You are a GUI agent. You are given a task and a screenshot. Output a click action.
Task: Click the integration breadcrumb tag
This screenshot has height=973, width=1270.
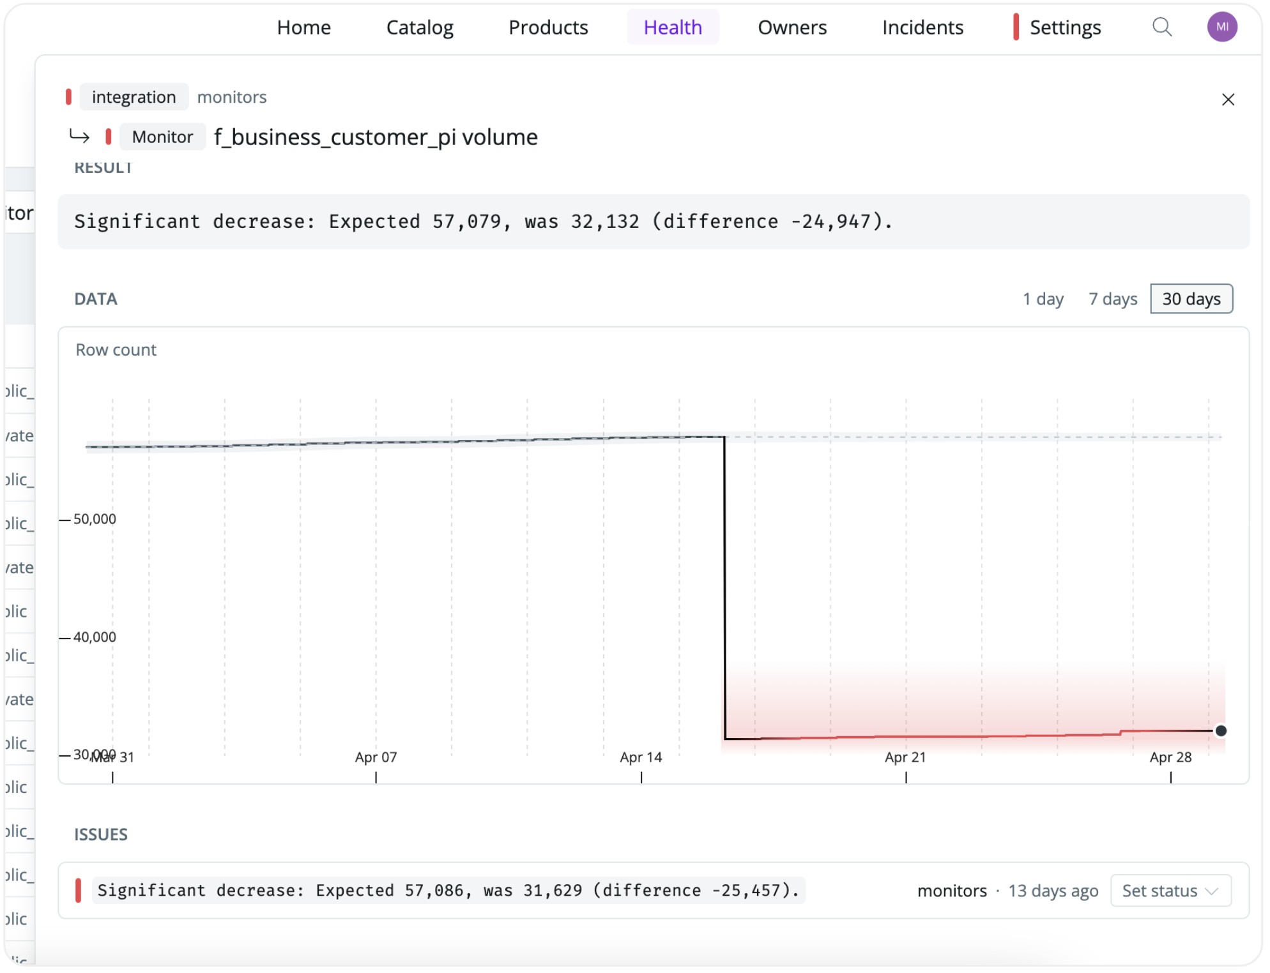point(134,97)
